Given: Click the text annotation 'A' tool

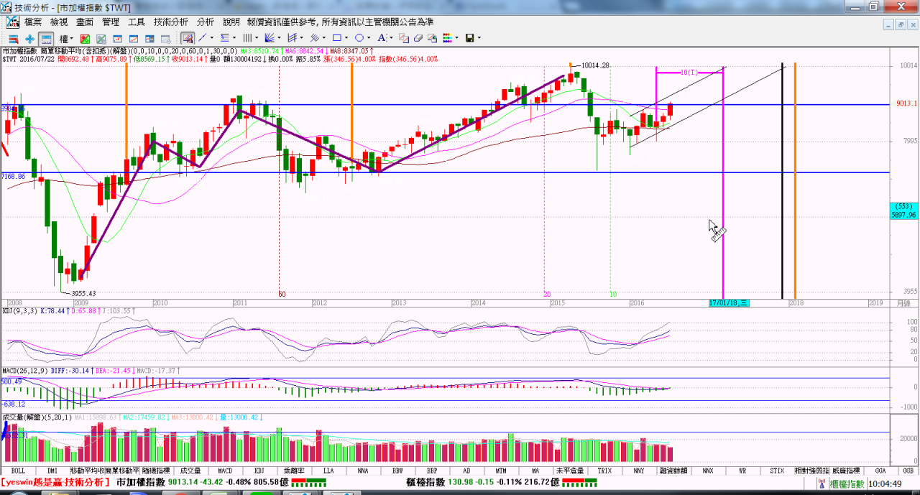Looking at the screenshot, I should (382, 38).
